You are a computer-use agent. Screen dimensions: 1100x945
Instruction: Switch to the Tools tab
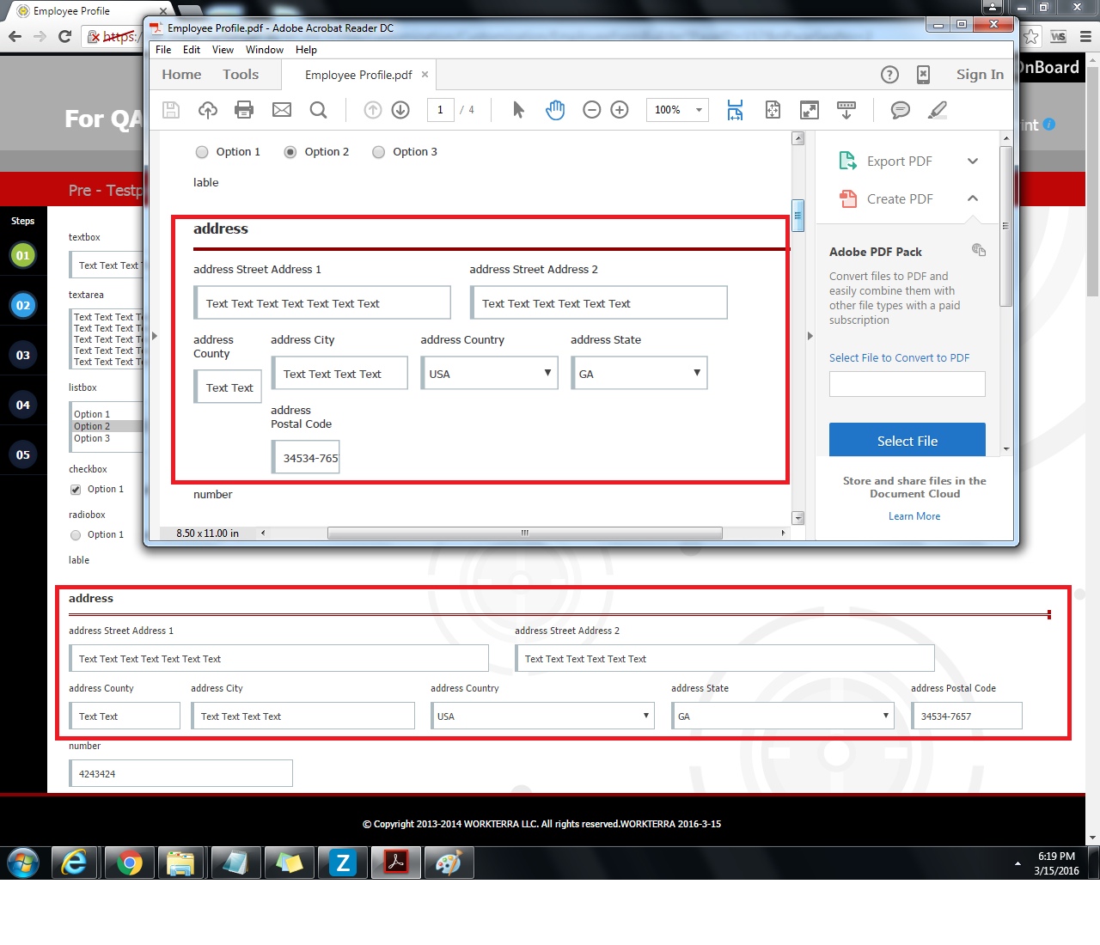click(x=241, y=75)
